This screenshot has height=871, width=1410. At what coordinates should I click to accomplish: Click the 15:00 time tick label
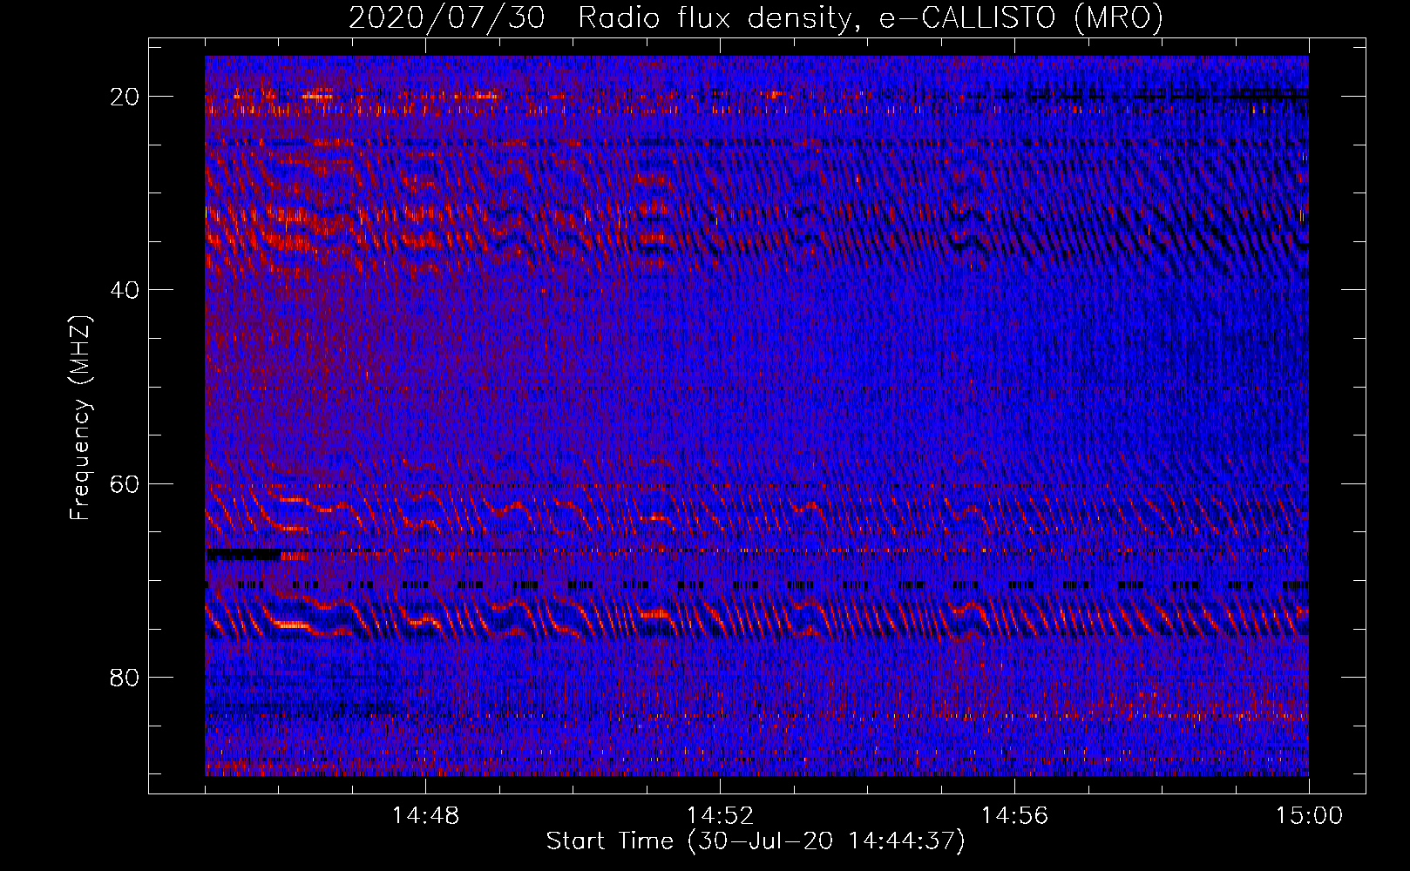coord(1309,816)
